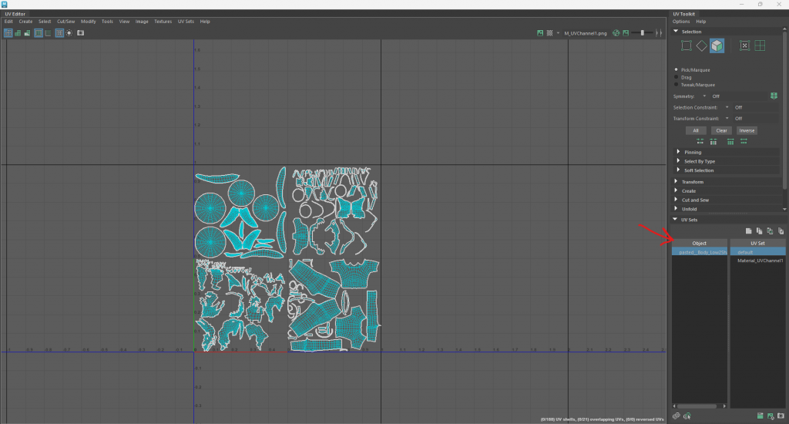The image size is (789, 424).
Task: Click the UV snapshot camera icon
Action: 80,33
